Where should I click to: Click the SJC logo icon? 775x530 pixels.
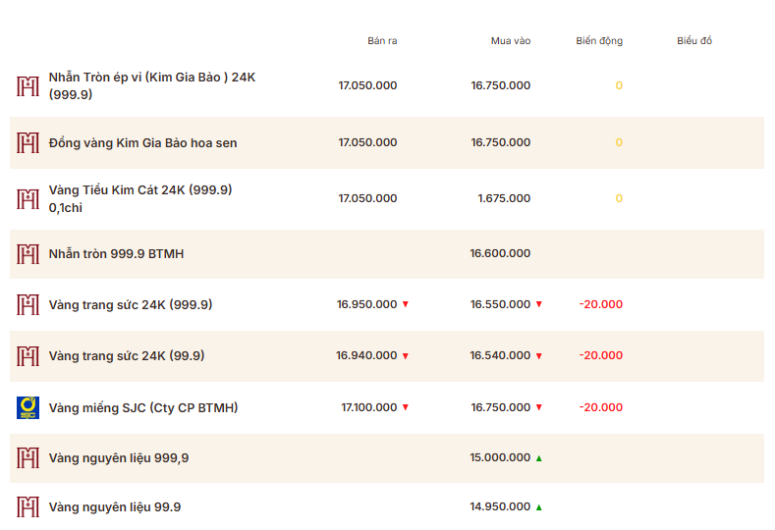[x=28, y=407]
